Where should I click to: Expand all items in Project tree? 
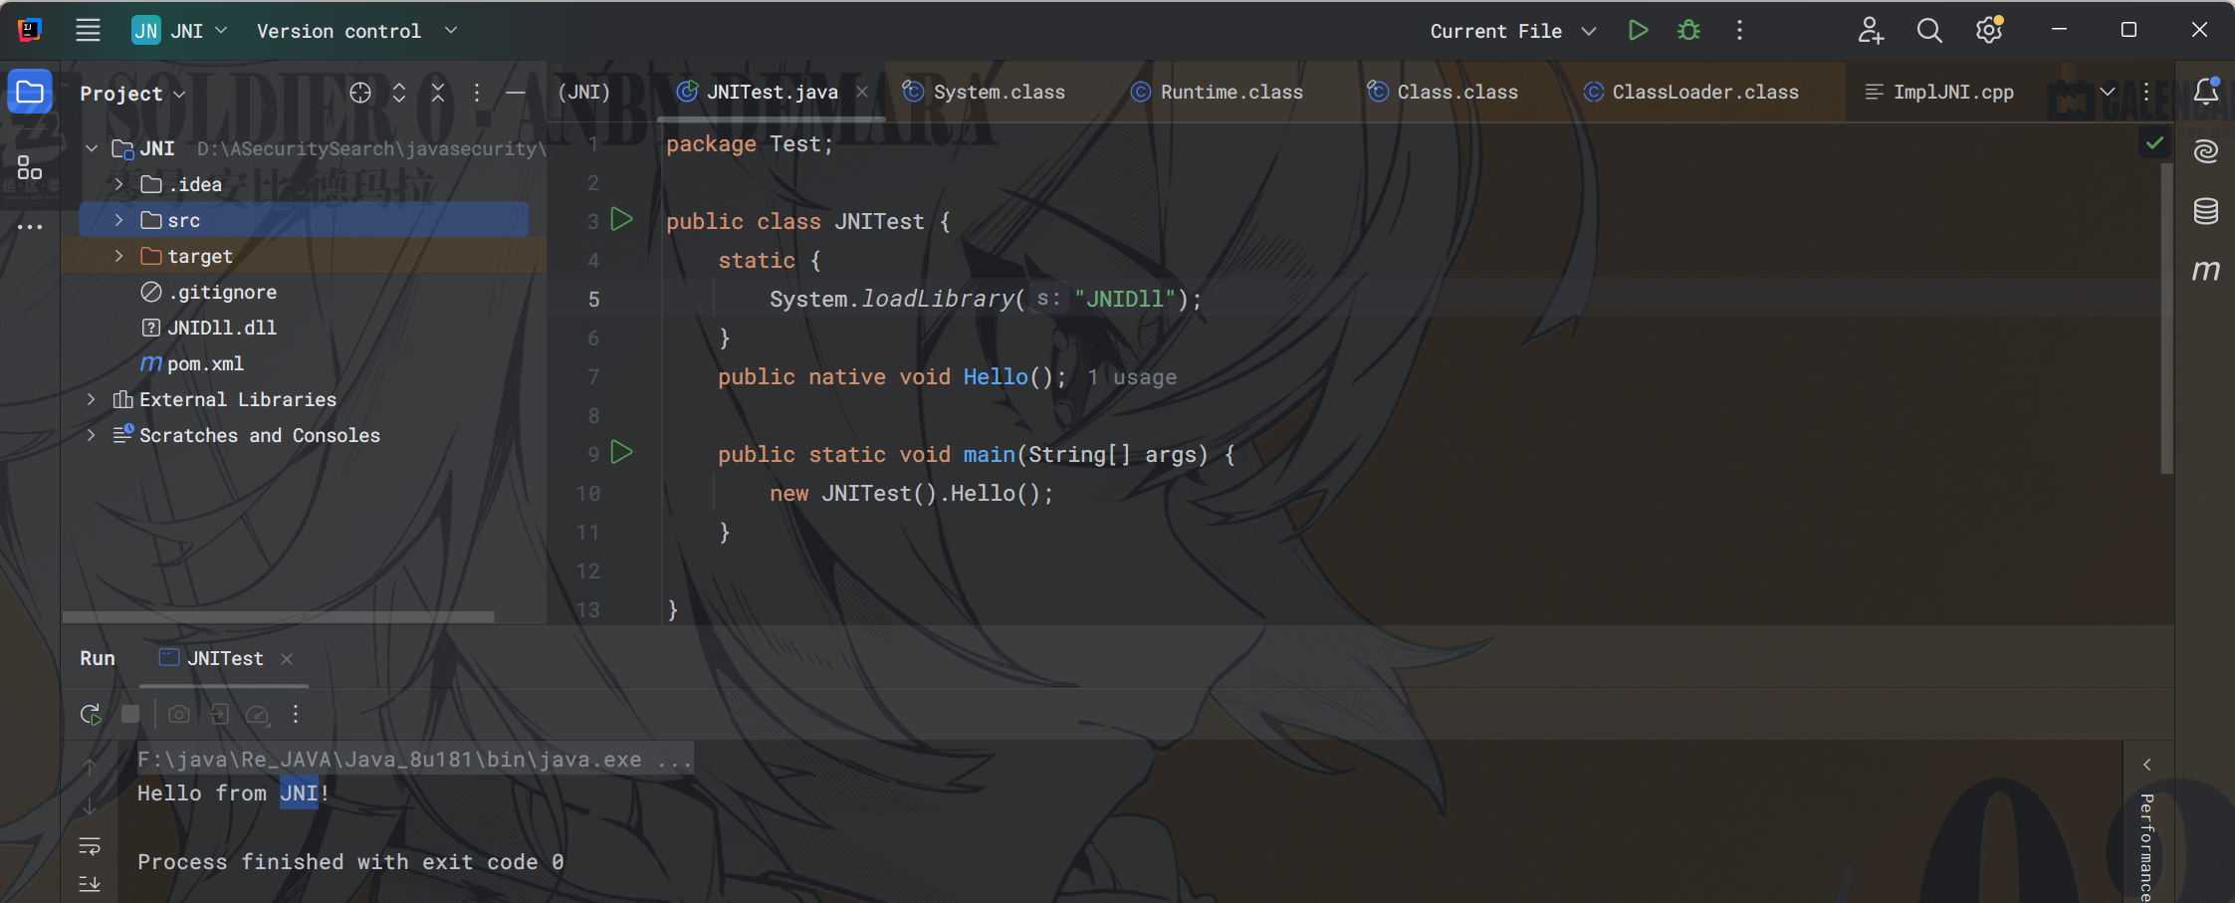click(x=399, y=93)
